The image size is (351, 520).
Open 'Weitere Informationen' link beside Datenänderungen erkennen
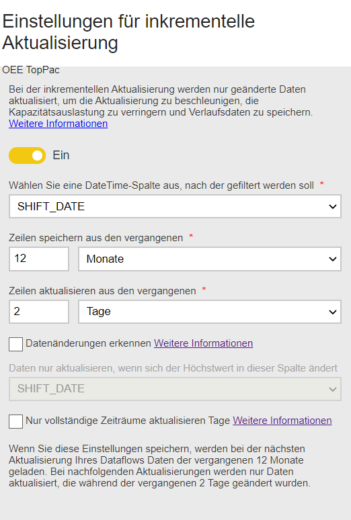click(203, 343)
